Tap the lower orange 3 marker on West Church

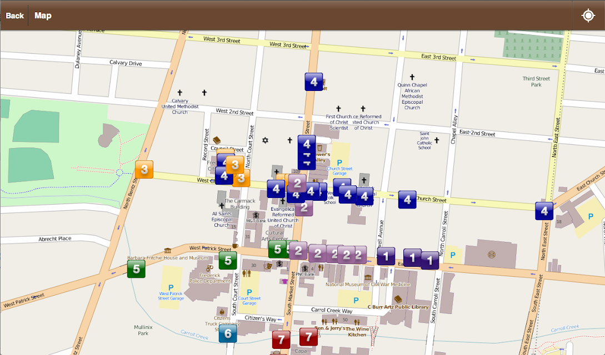(x=242, y=178)
